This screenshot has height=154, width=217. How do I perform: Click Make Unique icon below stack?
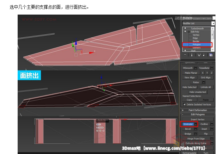[x=199, y=55]
